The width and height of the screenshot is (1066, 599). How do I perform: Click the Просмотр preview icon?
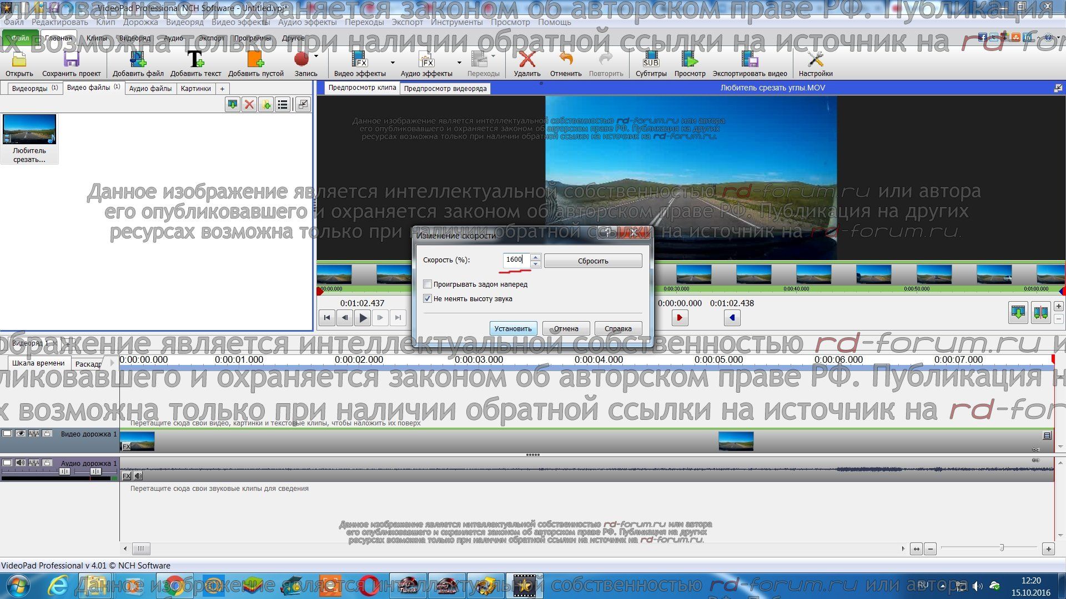(690, 59)
